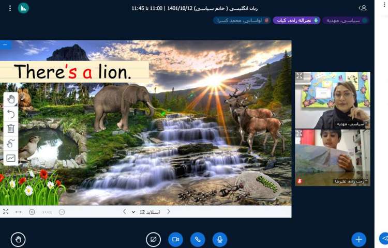Click the blue send icon at right edge

tap(384, 238)
